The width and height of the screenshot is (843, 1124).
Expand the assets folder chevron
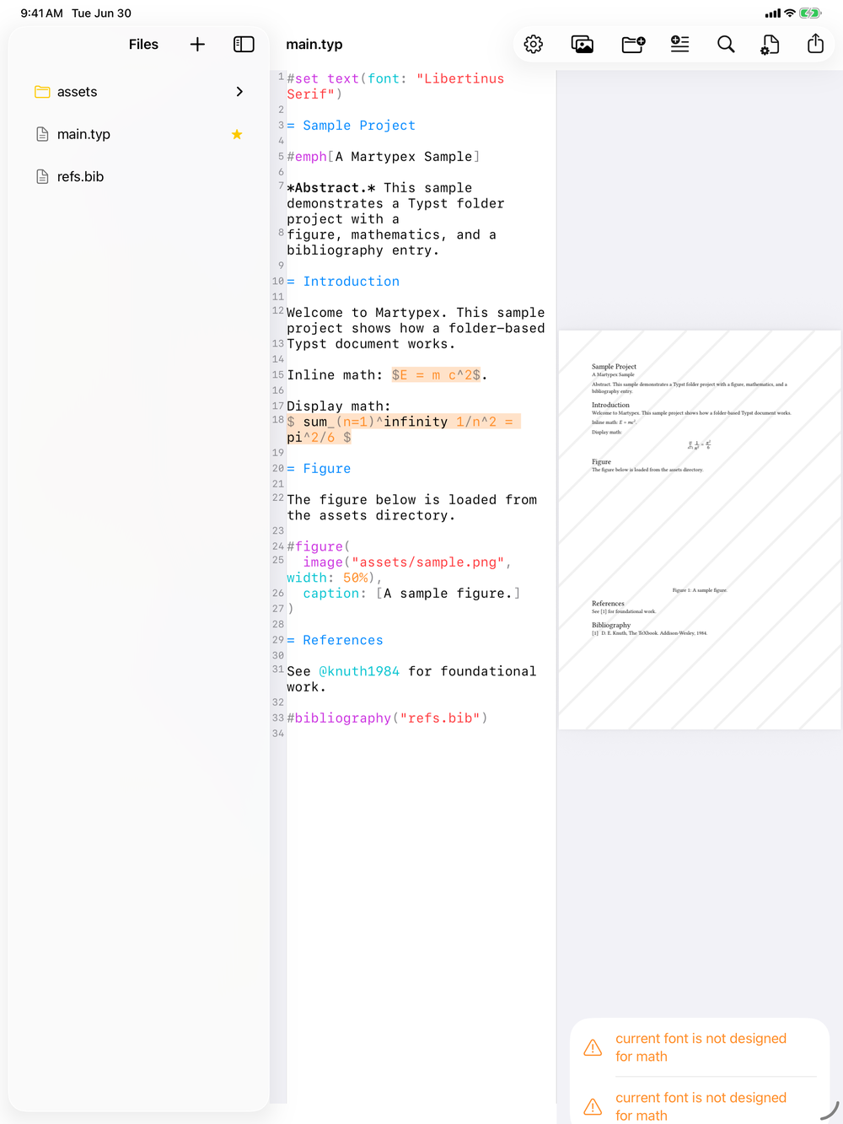(239, 91)
